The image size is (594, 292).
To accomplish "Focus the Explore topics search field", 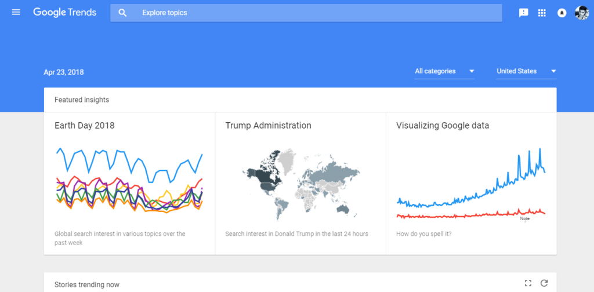I will click(x=306, y=13).
